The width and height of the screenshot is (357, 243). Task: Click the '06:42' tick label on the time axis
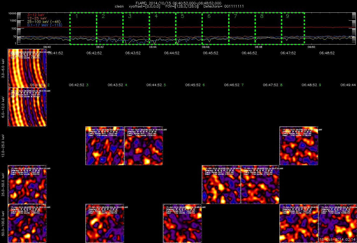pyautogui.click(x=100, y=47)
